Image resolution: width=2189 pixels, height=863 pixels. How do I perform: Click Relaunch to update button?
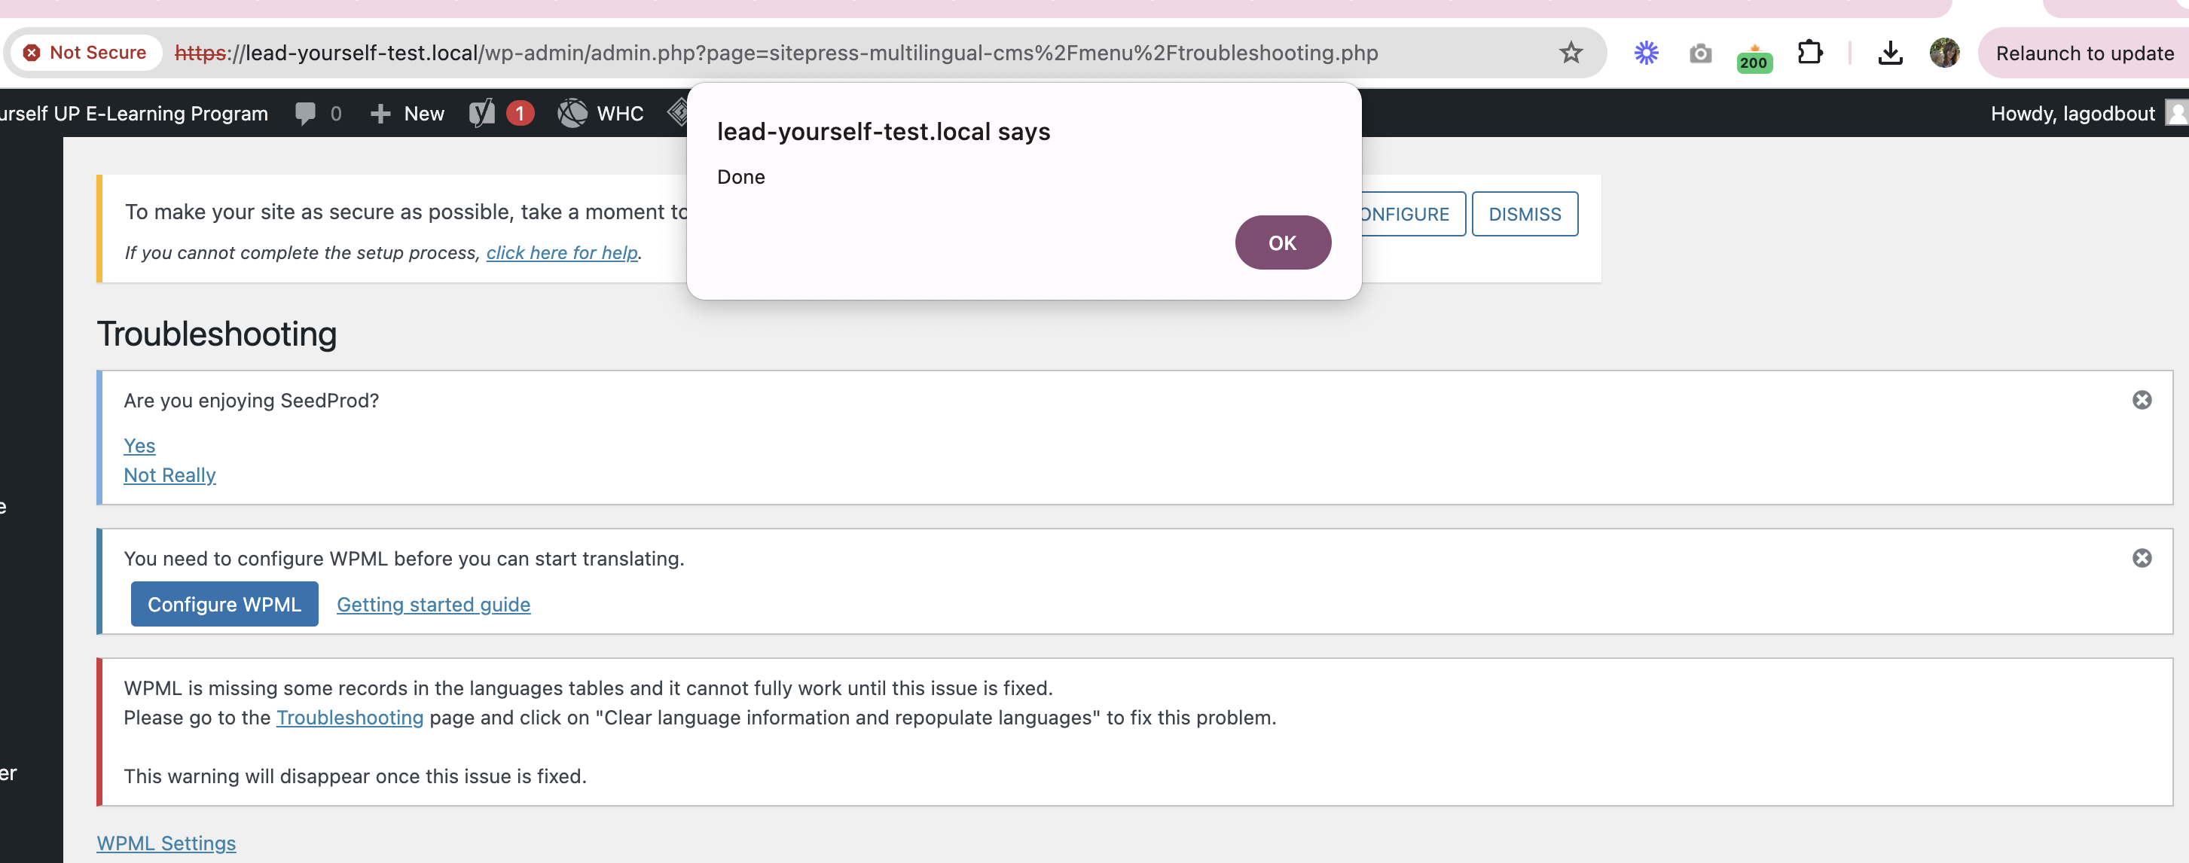[2084, 53]
